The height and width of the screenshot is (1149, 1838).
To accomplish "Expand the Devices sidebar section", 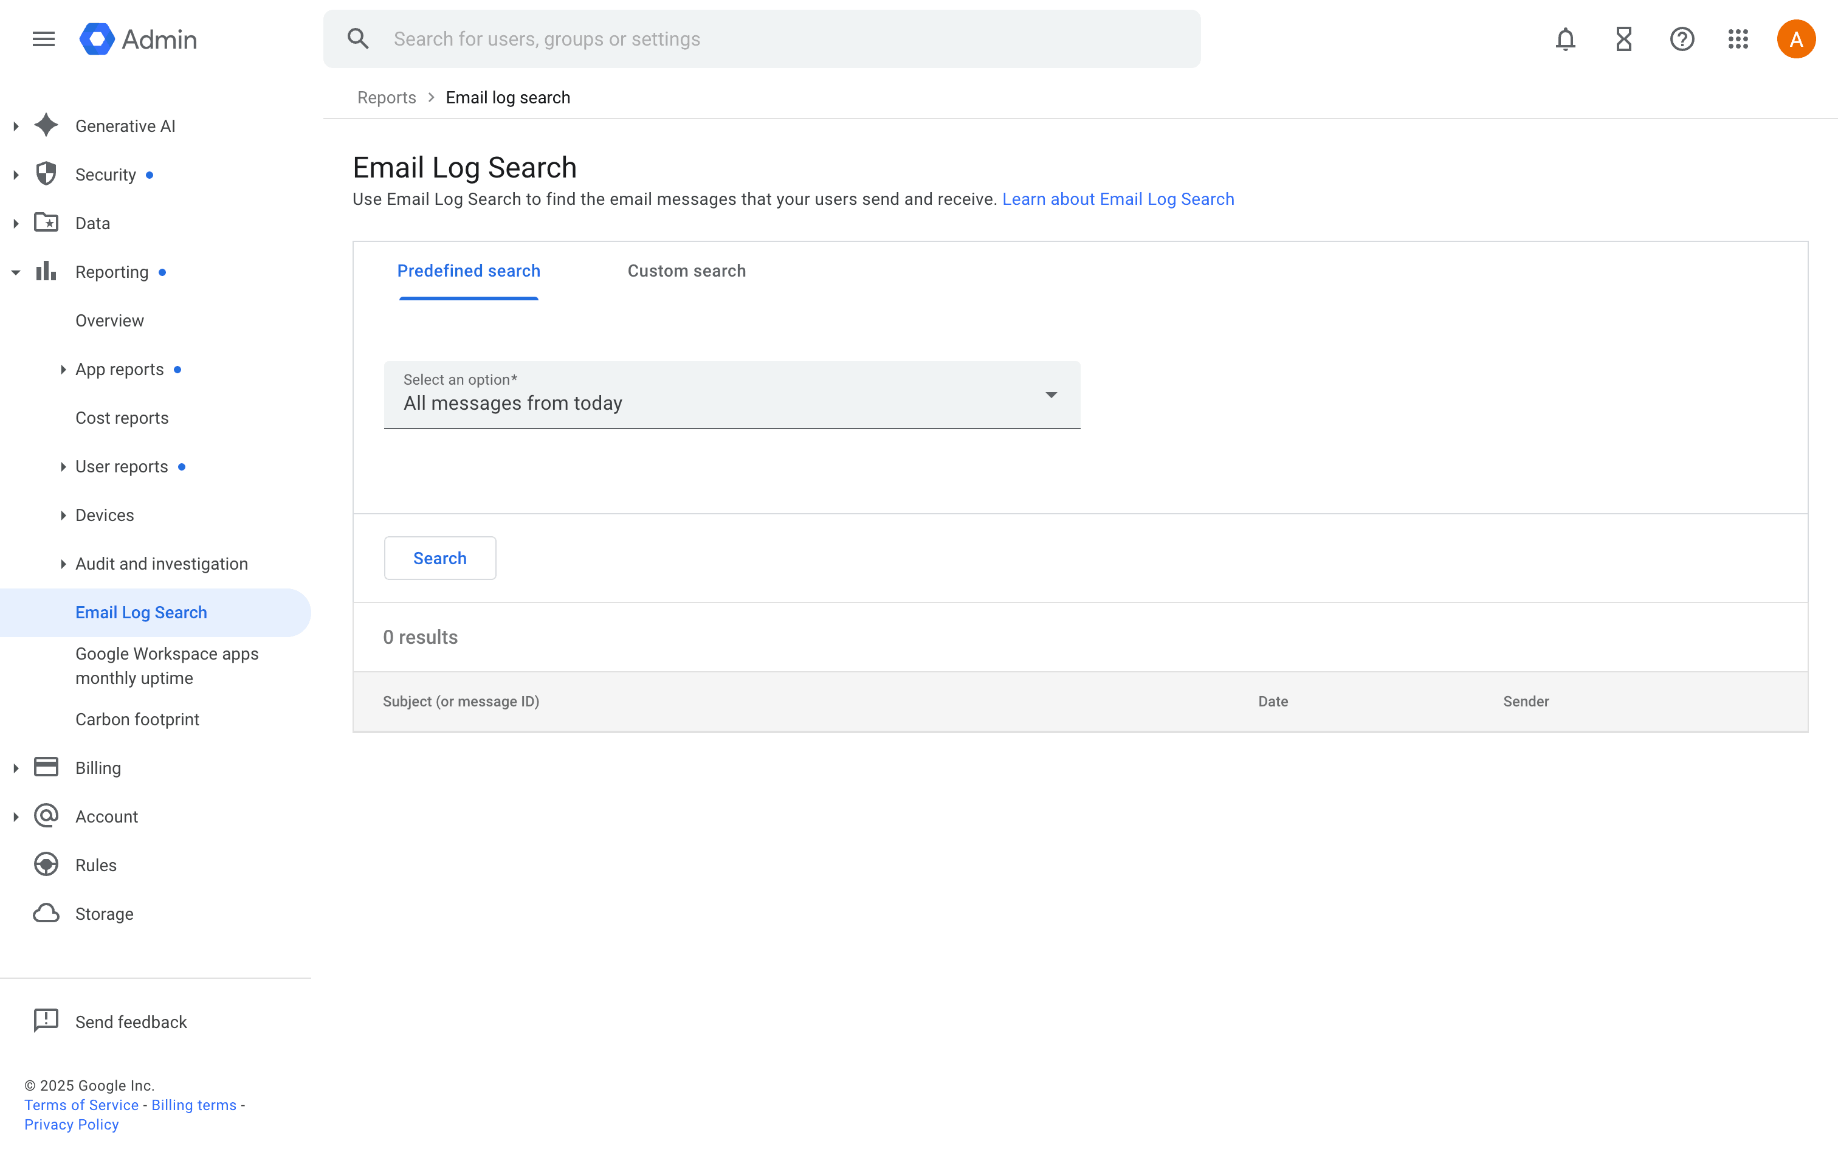I will coord(63,514).
